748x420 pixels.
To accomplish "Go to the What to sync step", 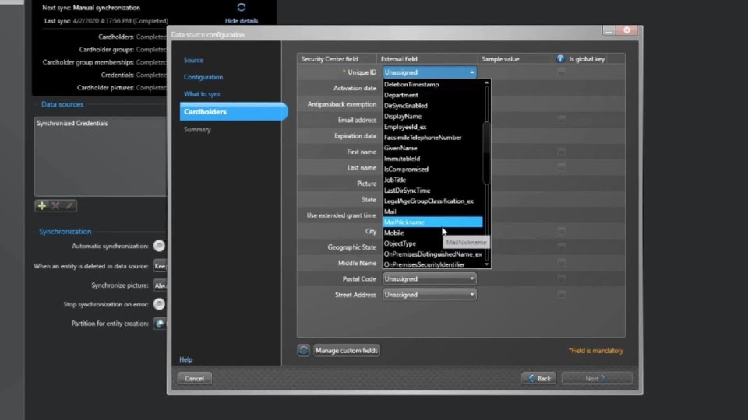I will [x=203, y=94].
